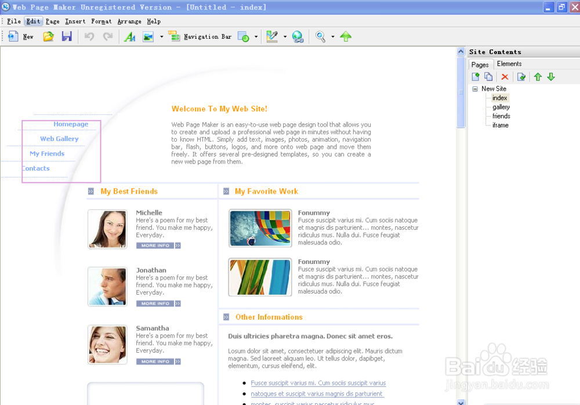Open the dropdown next to magnifier icon
Viewport: 580px width, 405px height.
click(x=332, y=37)
